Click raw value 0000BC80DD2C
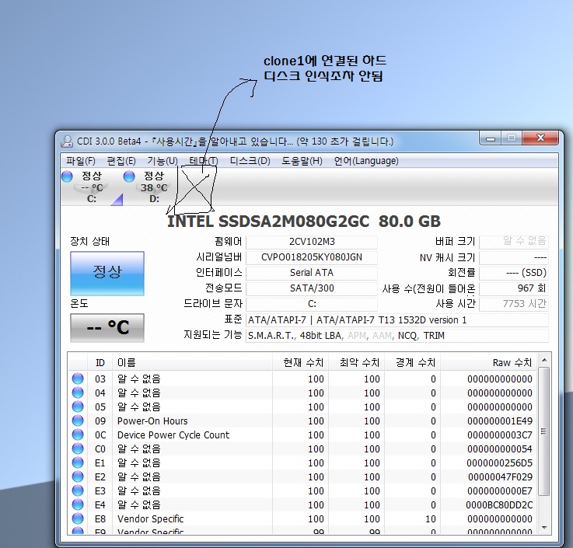Viewport: 573px width, 548px height. click(x=499, y=505)
